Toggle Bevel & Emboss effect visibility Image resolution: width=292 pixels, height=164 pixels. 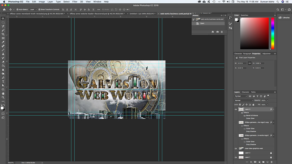tap(245, 115)
